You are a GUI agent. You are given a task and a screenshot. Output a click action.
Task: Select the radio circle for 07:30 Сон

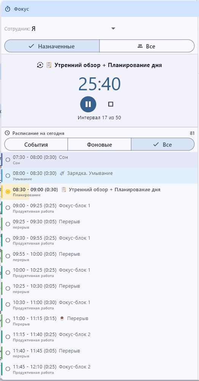(x=8, y=160)
